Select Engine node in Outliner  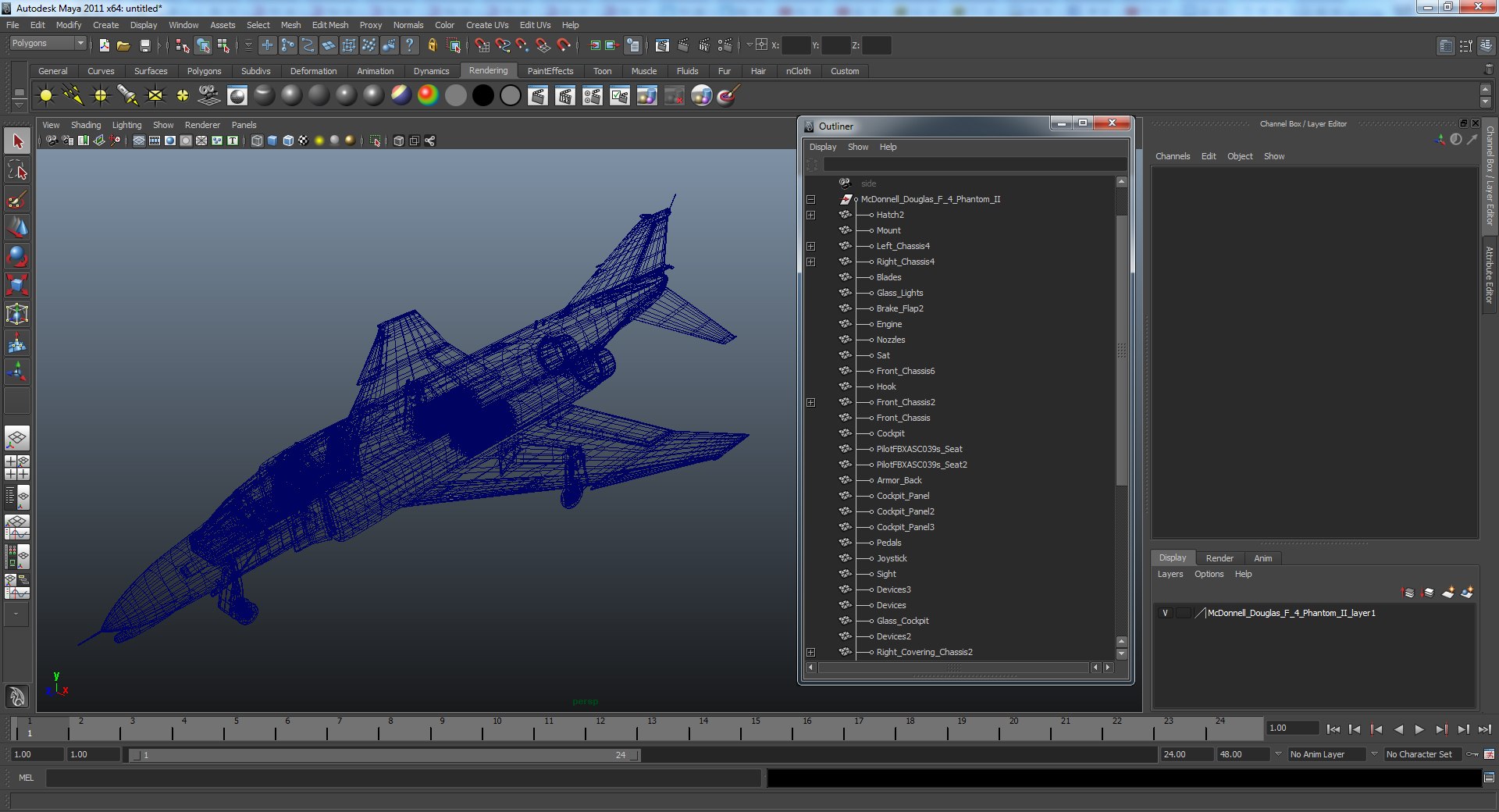(x=888, y=324)
